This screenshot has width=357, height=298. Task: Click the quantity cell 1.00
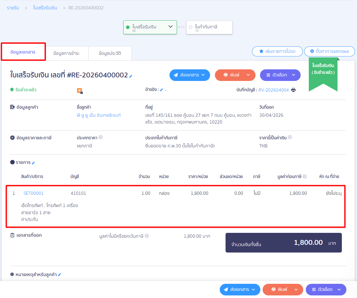click(x=146, y=193)
